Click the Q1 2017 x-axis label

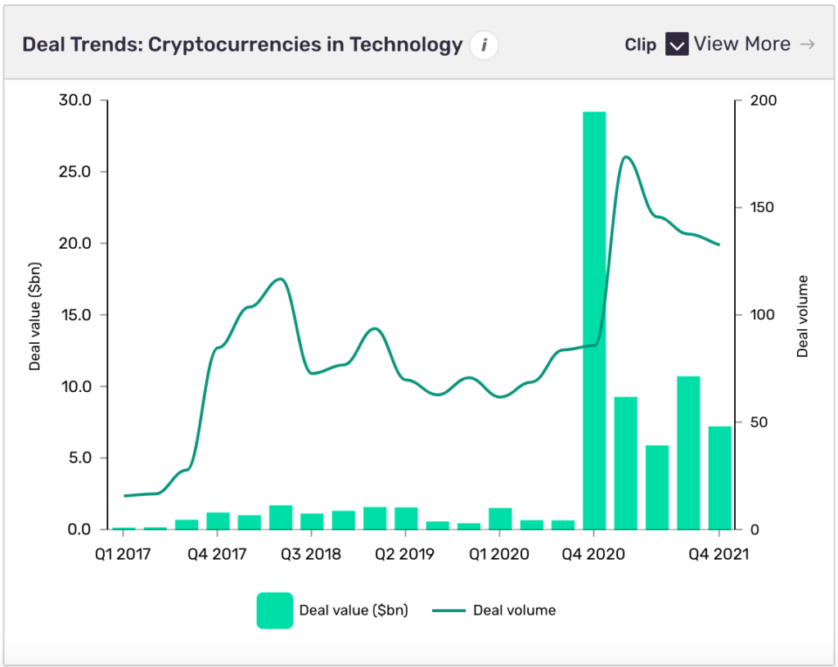coord(124,554)
